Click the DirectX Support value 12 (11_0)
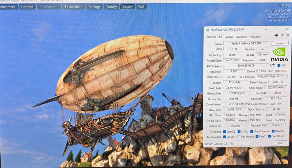This screenshot has width=292, height=168. [x=278, y=82]
